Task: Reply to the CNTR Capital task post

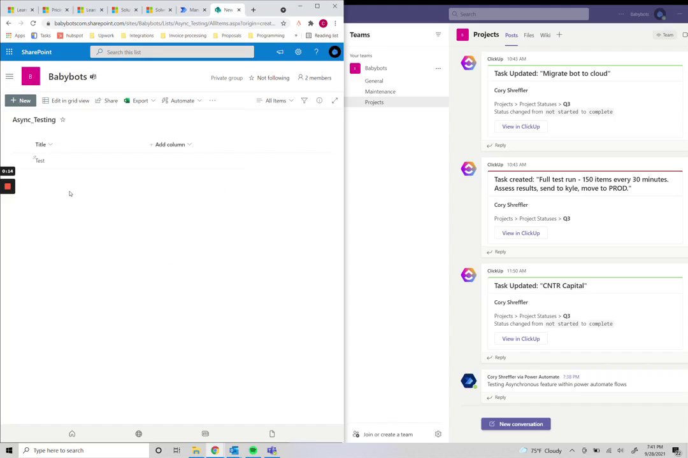Action: 496,357
